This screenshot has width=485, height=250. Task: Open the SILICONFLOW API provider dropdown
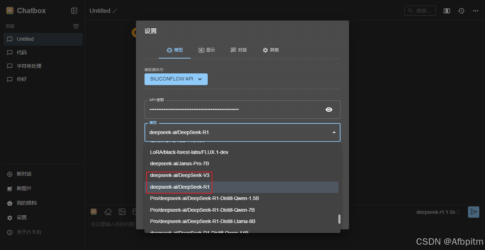176,79
